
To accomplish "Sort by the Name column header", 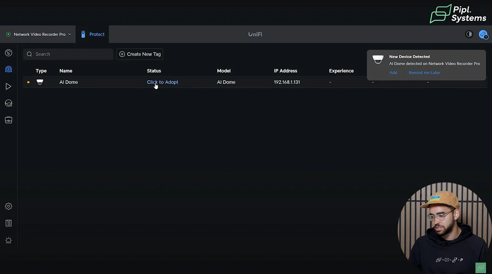I will pyautogui.click(x=66, y=71).
